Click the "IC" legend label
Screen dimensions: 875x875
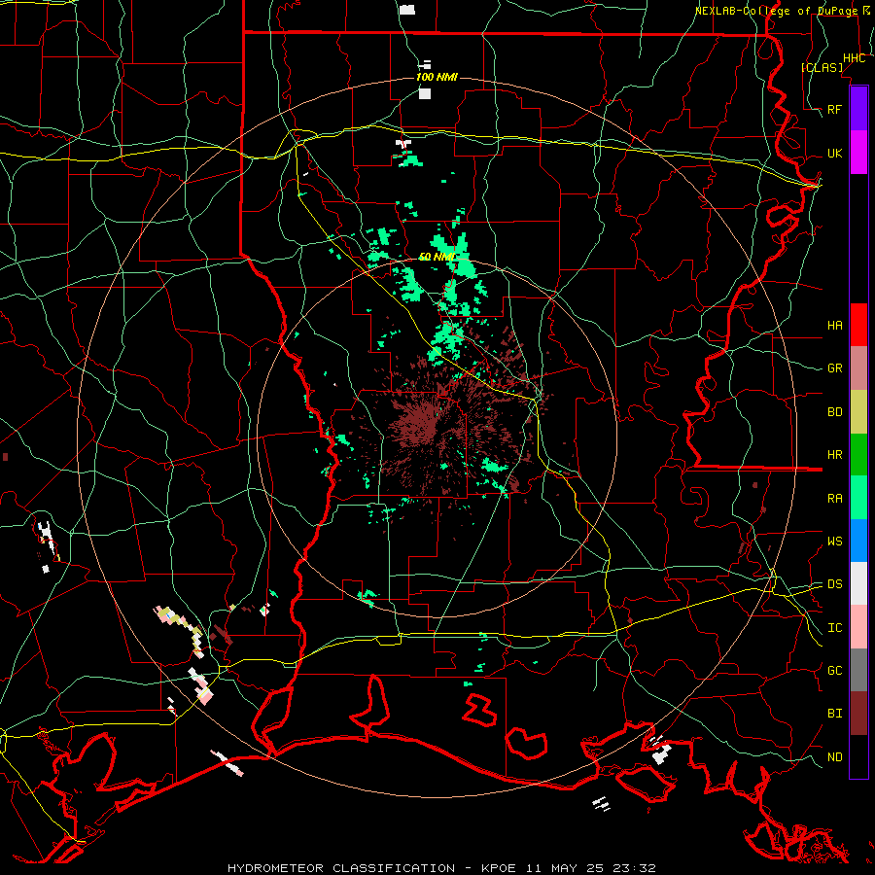834,628
